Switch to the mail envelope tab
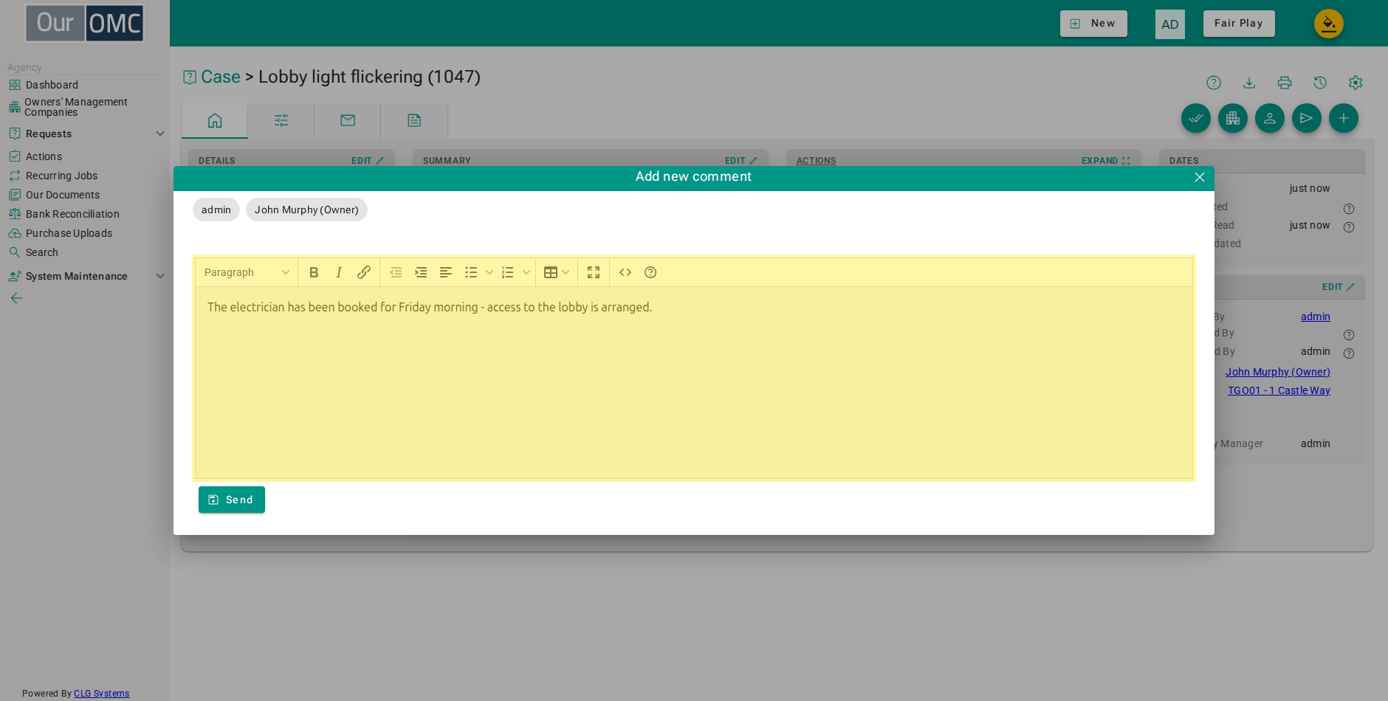 tap(348, 120)
